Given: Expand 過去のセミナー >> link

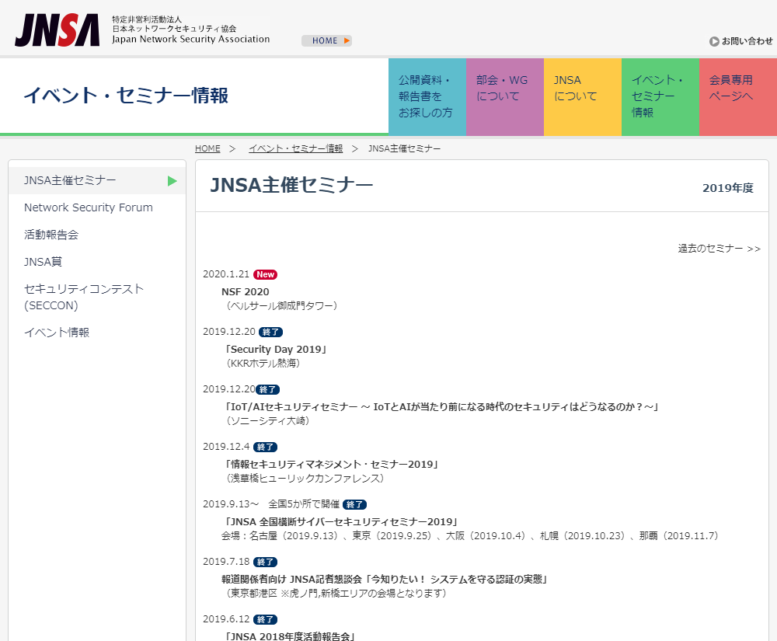Looking at the screenshot, I should pyautogui.click(x=719, y=249).
